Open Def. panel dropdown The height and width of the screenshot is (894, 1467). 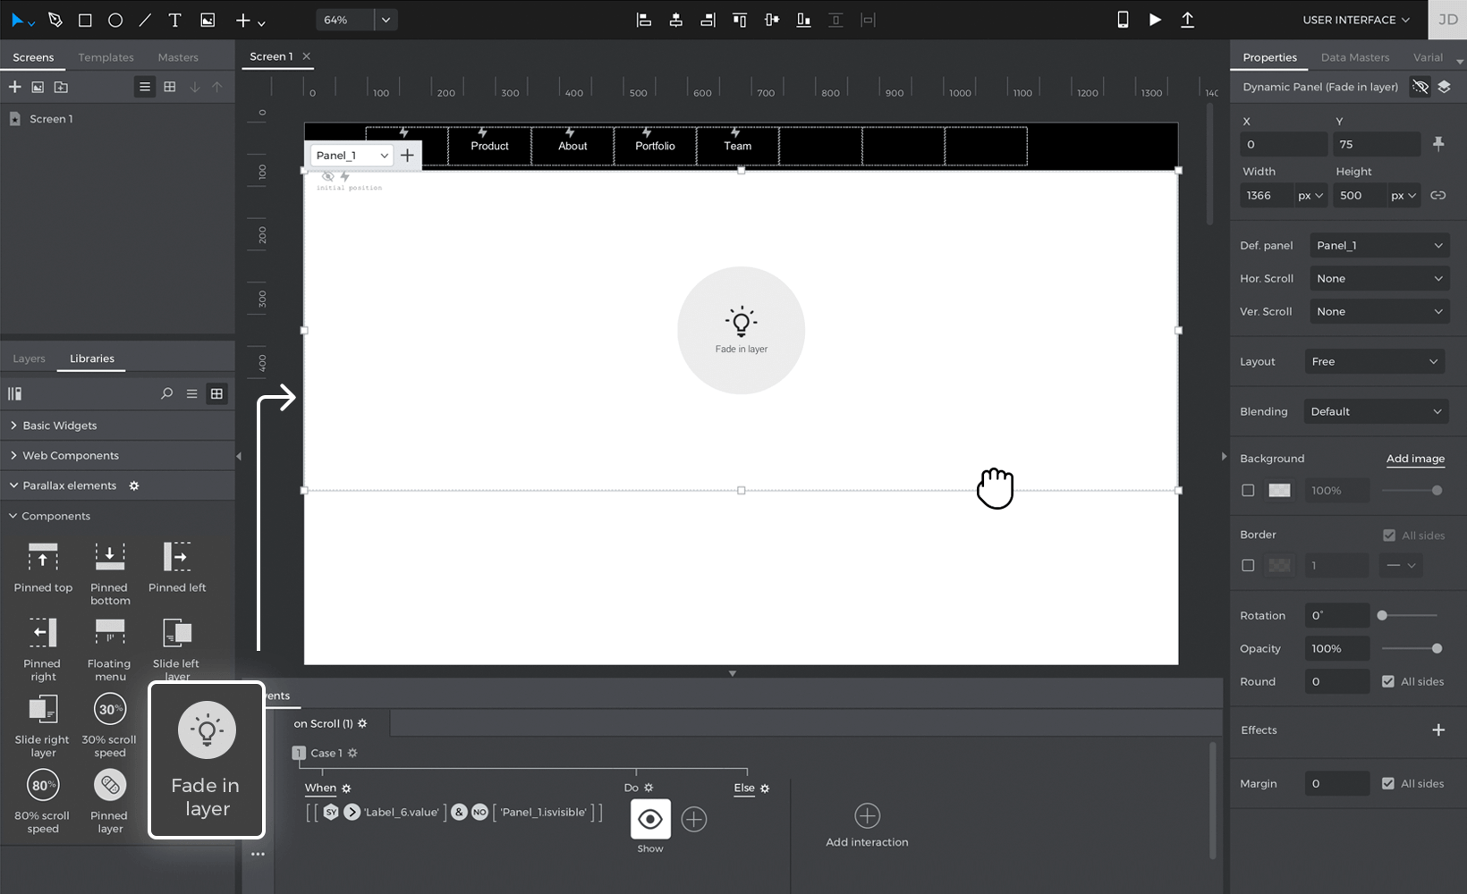(x=1379, y=245)
